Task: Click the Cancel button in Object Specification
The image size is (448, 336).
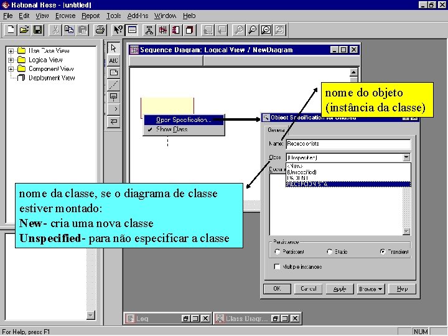Action: tap(308, 289)
